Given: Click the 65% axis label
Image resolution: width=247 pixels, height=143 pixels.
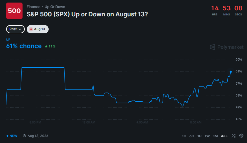Looking at the screenshot, I should 239,60.
